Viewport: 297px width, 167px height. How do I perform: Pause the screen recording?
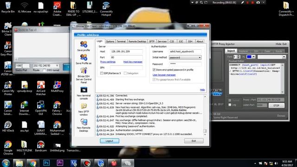pos(247,2)
